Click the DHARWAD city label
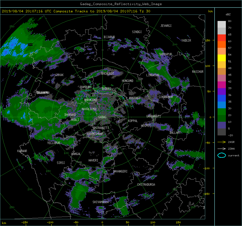Image resolution: width=242 pixels, height=226 pixels. pos(70,115)
